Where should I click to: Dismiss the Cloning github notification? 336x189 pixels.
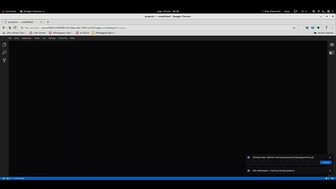coord(330,157)
